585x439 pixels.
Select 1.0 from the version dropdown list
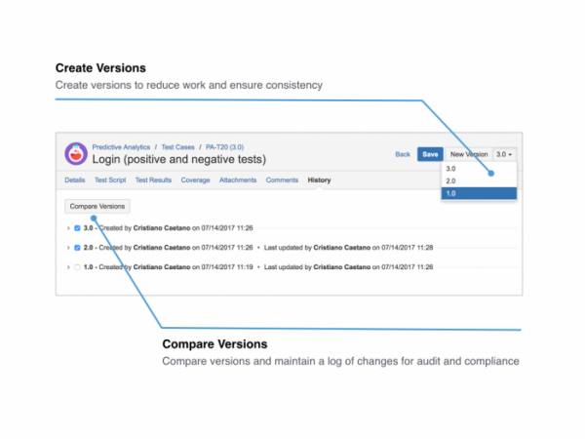[479, 193]
